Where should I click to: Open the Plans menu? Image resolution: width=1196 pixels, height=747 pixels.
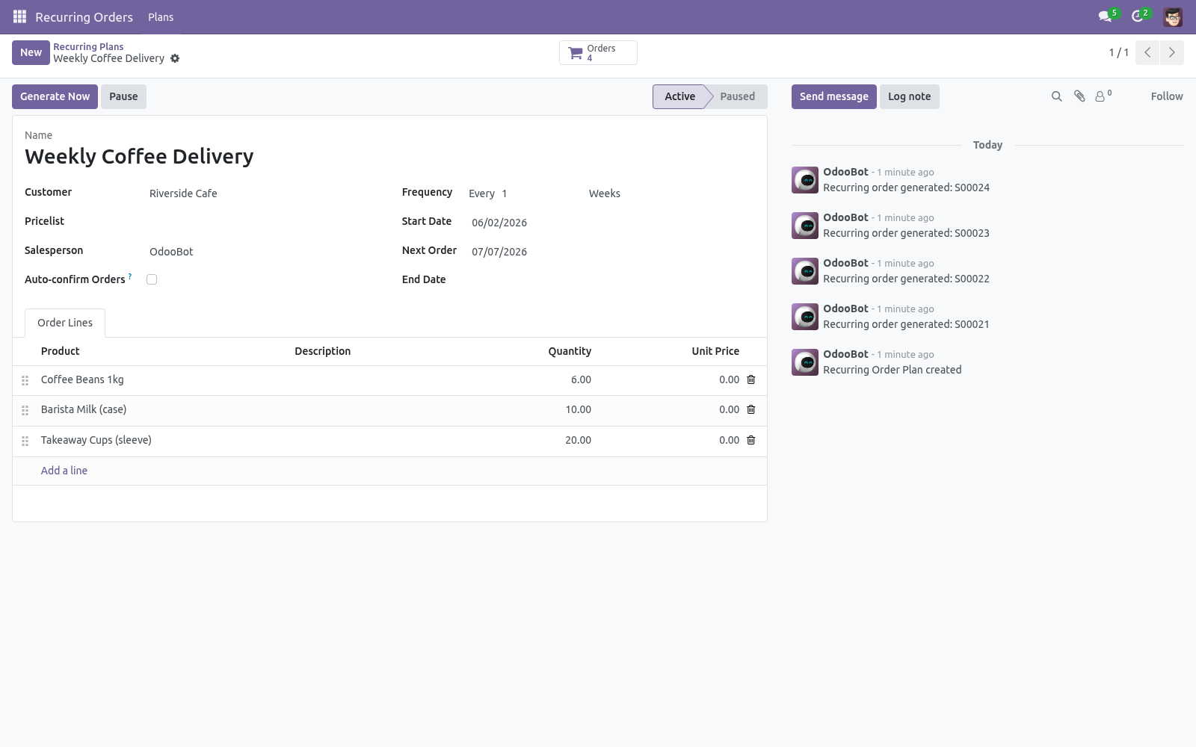161,16
